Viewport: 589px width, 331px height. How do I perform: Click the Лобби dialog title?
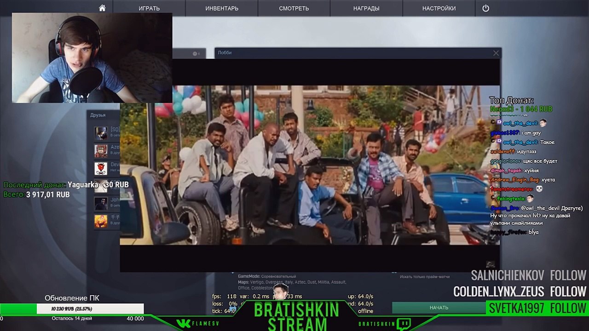tap(225, 53)
